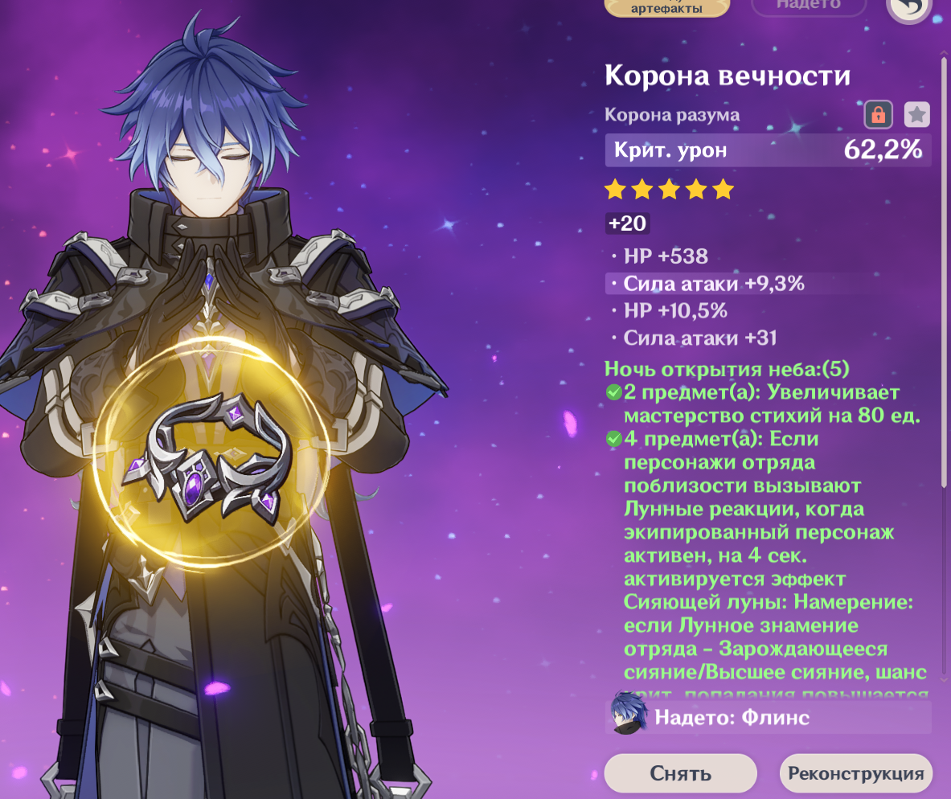This screenshot has width=951, height=799.
Task: Open the Реконструкция button
Action: pos(856,773)
